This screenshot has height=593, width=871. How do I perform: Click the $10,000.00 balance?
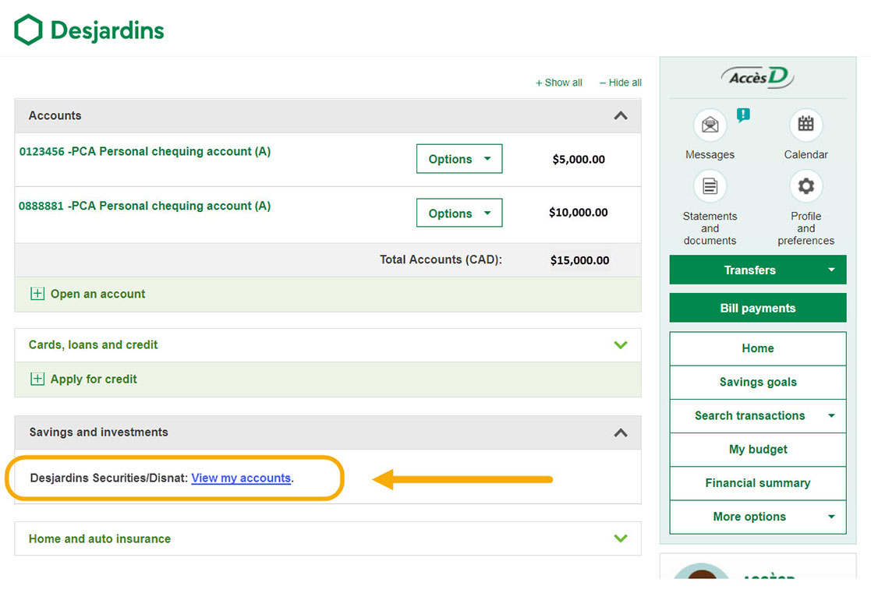pos(579,212)
